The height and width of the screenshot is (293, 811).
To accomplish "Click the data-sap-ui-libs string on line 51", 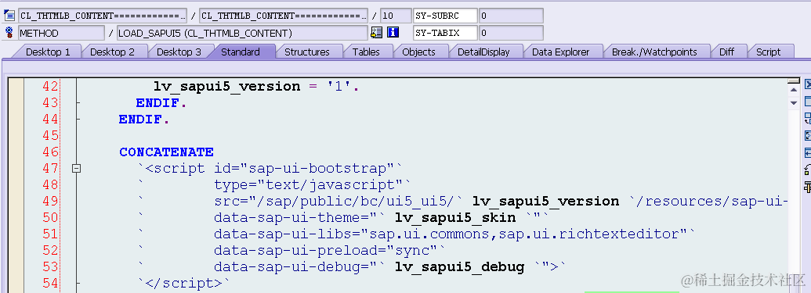I will click(455, 234).
